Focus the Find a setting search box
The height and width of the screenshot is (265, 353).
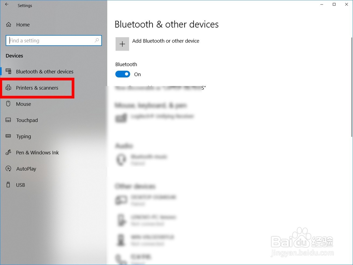pyautogui.click(x=54, y=41)
